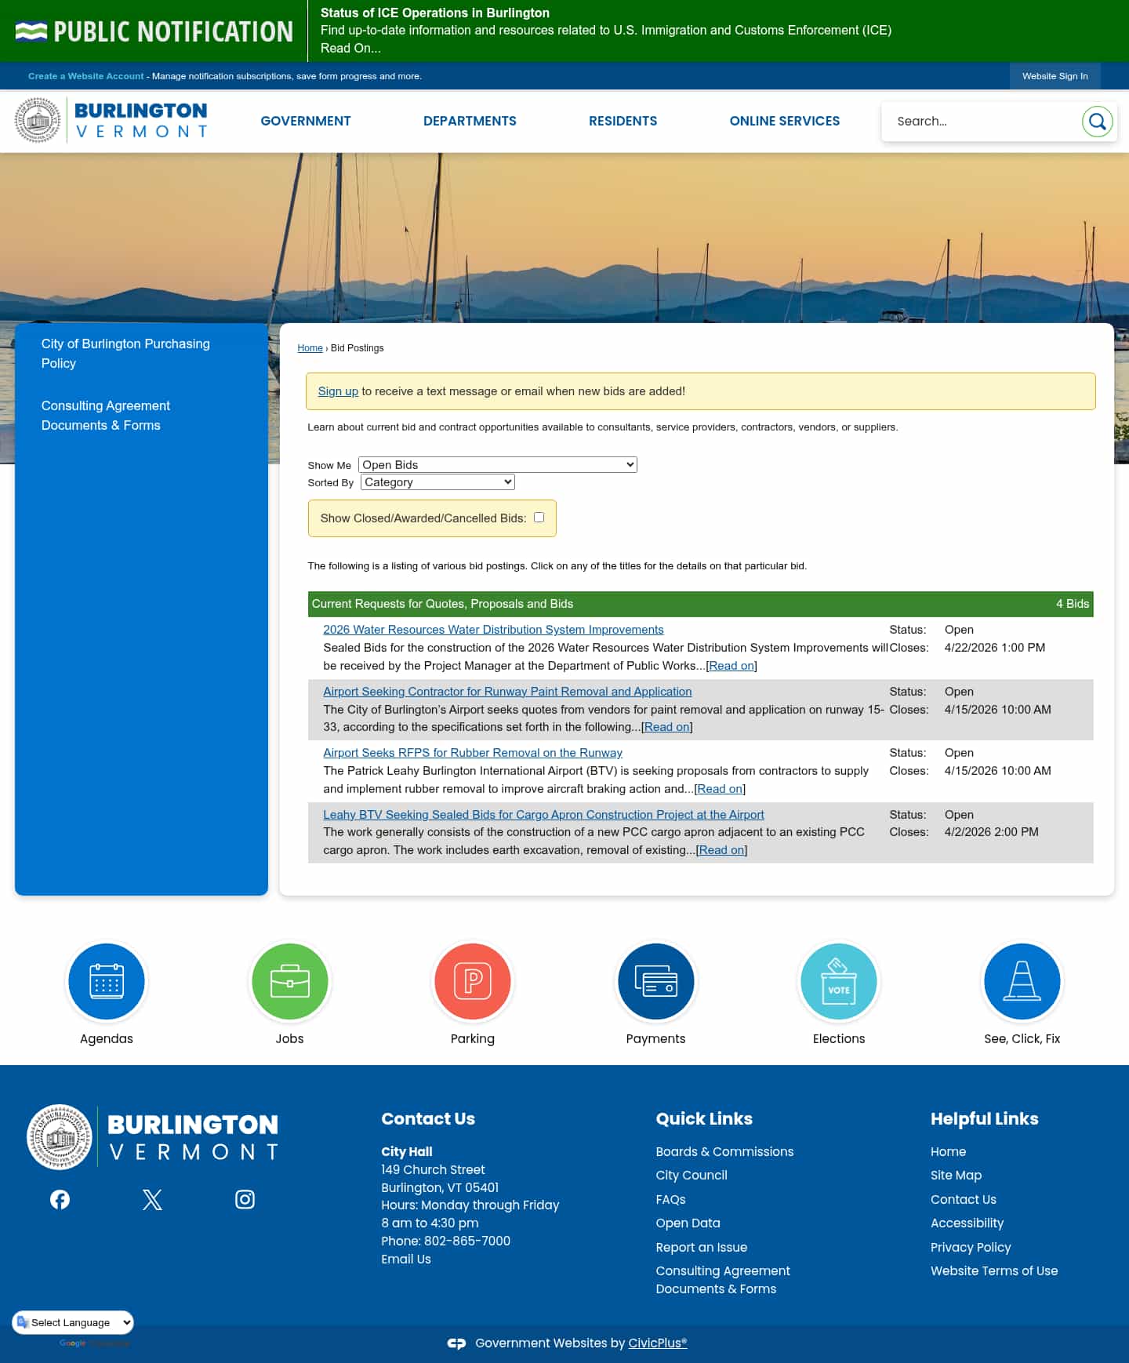Click the Payments label text
This screenshot has height=1363, width=1129.
click(655, 1038)
